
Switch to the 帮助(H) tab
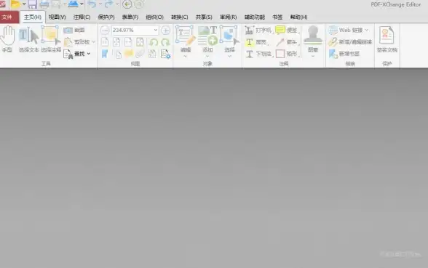coord(298,17)
